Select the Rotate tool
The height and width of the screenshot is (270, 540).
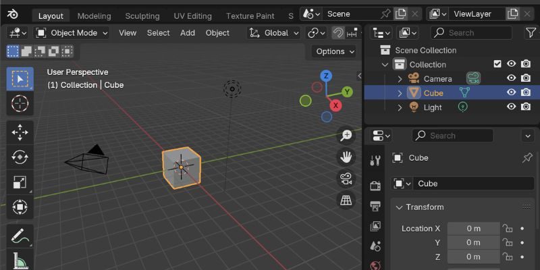coord(20,157)
